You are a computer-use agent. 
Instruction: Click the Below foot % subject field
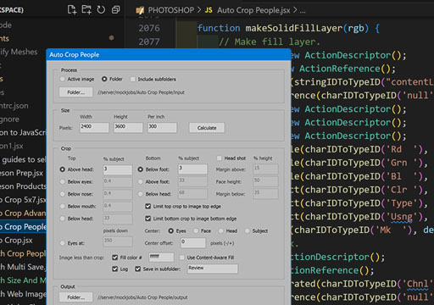tap(192, 169)
